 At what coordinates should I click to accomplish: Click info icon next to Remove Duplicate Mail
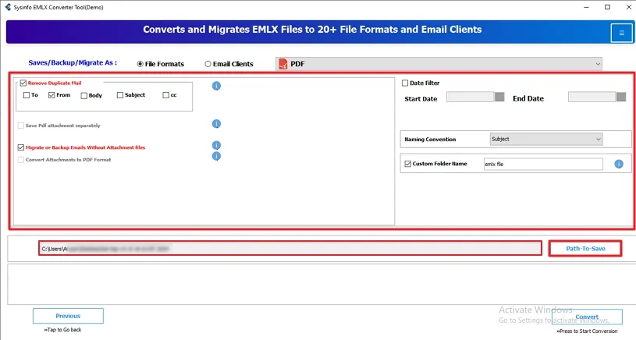216,86
